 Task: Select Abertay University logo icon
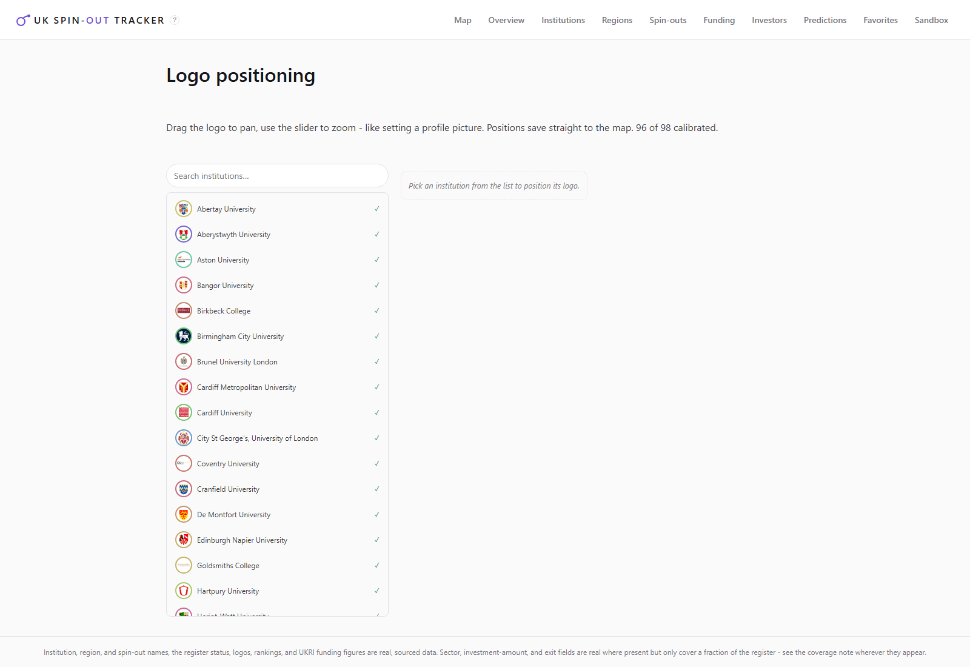(184, 209)
